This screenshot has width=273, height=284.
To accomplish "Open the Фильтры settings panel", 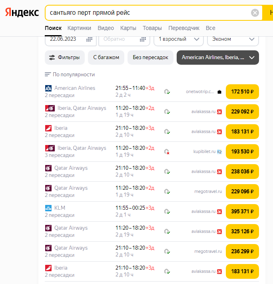I will click(x=64, y=58).
